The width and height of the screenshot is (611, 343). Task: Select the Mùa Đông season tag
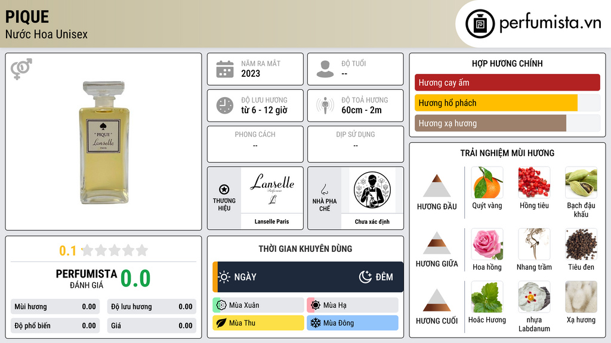[353, 323]
